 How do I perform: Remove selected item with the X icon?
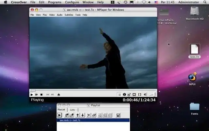pyautogui.click(x=88, y=115)
